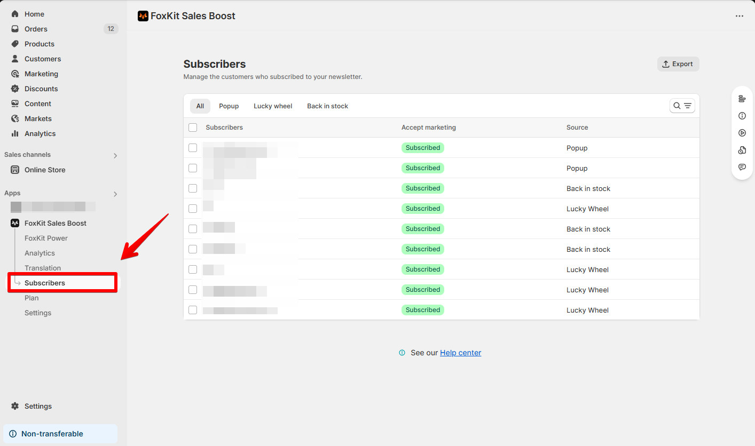755x446 pixels.
Task: Click the FoxKit fox logo in page header
Action: click(143, 16)
